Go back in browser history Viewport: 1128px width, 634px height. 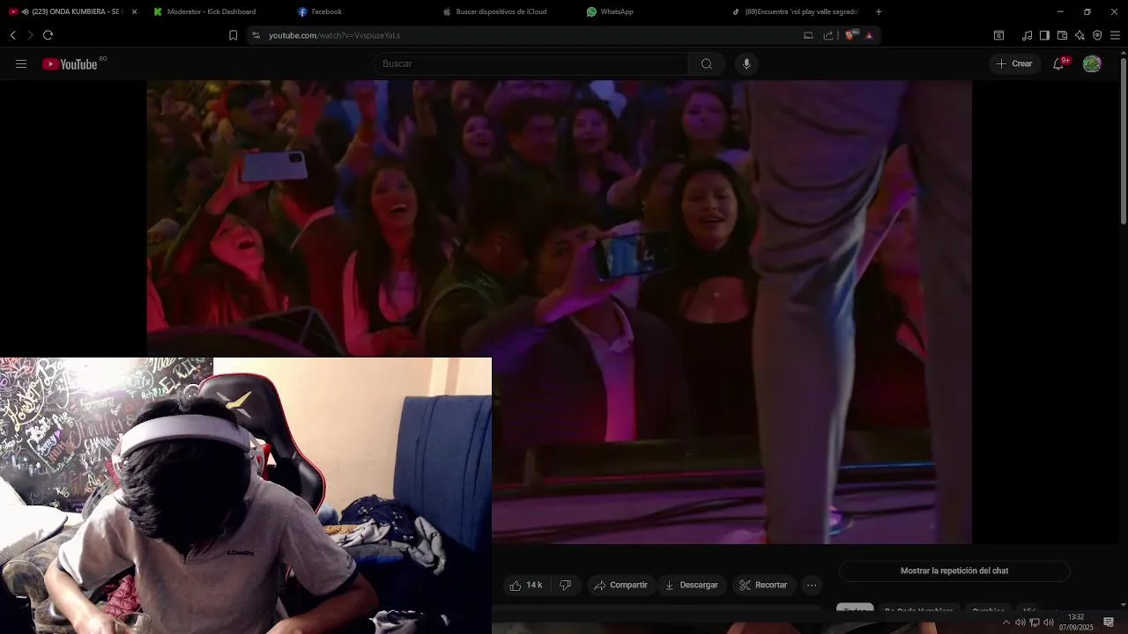12,35
